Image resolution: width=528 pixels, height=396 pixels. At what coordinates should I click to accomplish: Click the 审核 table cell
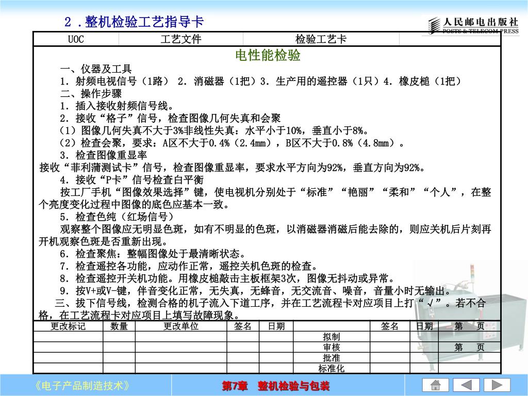point(332,347)
